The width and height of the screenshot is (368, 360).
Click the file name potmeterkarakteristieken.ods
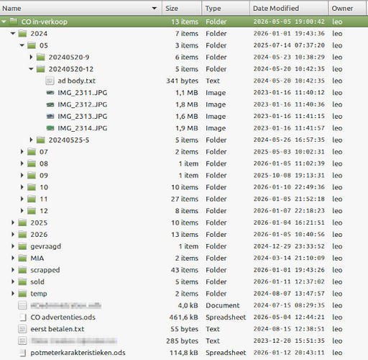pos(78,353)
